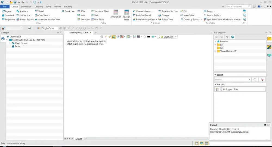Insert a Broken Section view
The width and height of the screenshot is (272, 147).
pyautogui.click(x=25, y=20)
